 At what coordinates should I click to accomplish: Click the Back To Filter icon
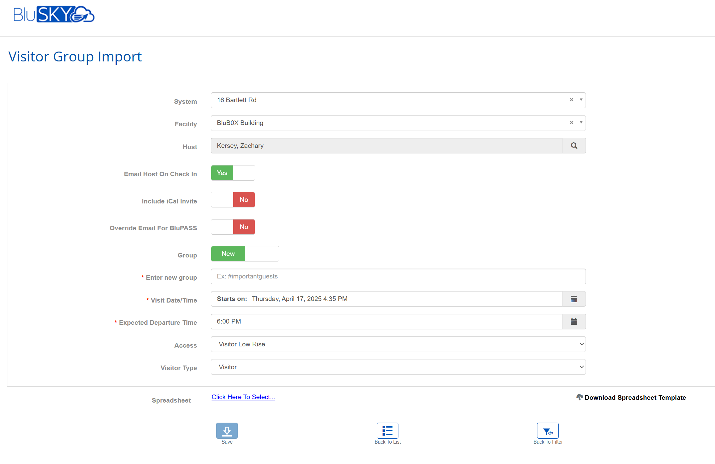point(548,430)
